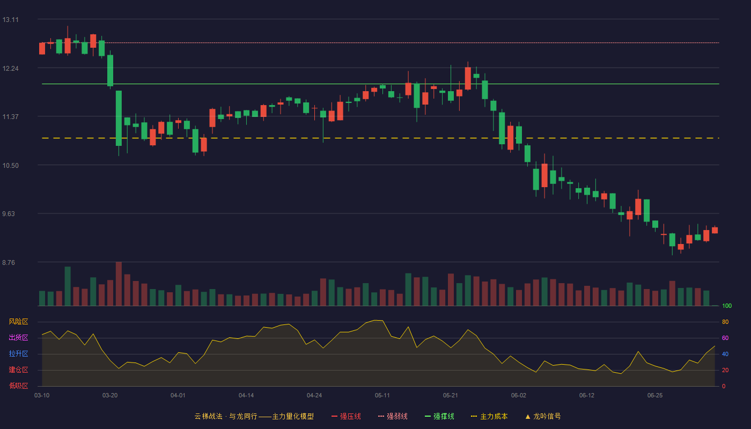
Task: Toggle the 强撑线 legend entry
Action: coord(439,416)
